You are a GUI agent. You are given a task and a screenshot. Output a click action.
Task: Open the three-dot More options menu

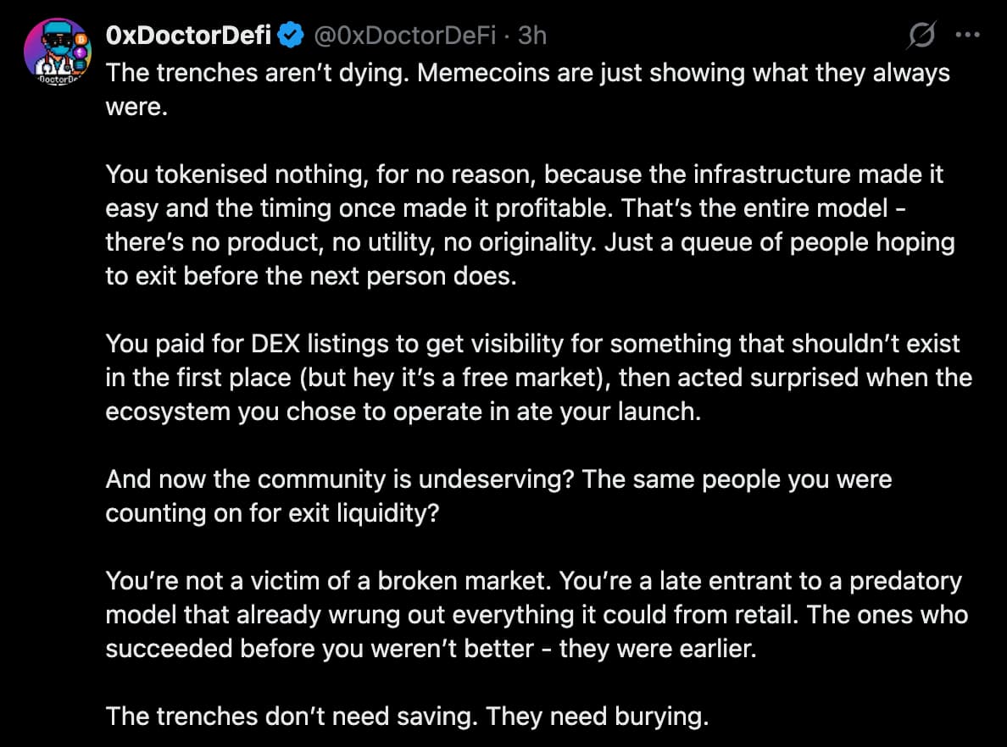(967, 36)
